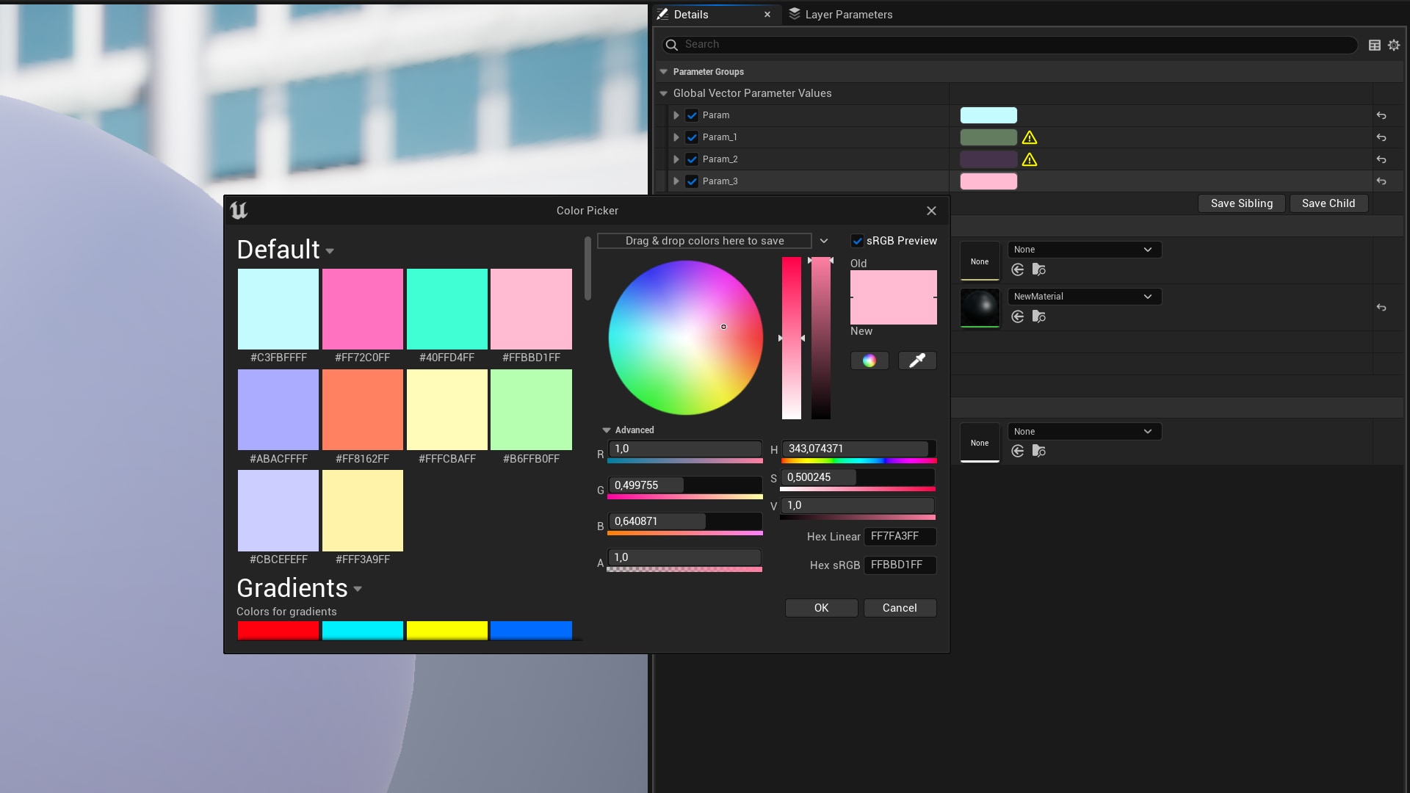Image resolution: width=1410 pixels, height=793 pixels.
Task: Select the Details tab
Action: [x=690, y=14]
